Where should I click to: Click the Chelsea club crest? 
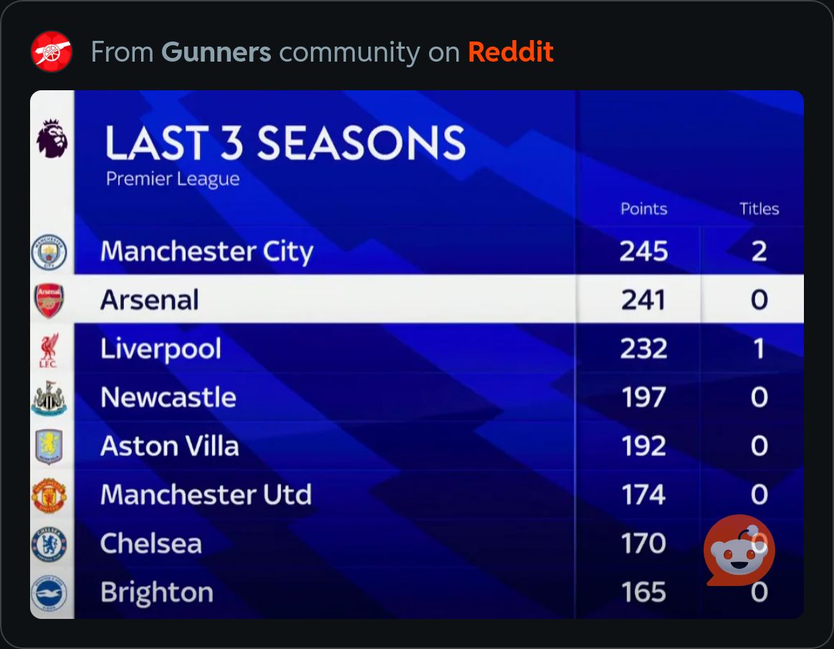pyautogui.click(x=49, y=544)
